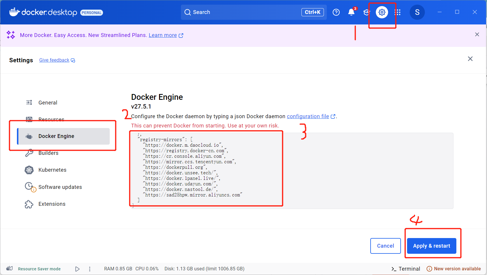The height and width of the screenshot is (275, 487).
Task: Close the Settings panel
Action: (470, 59)
